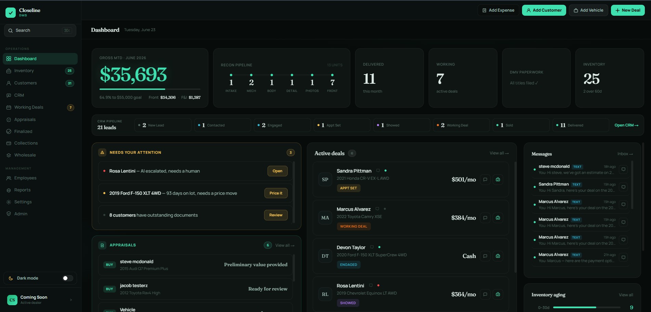Click the Gross MTD goal progress bar
The height and width of the screenshot is (312, 651).
coord(150,89)
